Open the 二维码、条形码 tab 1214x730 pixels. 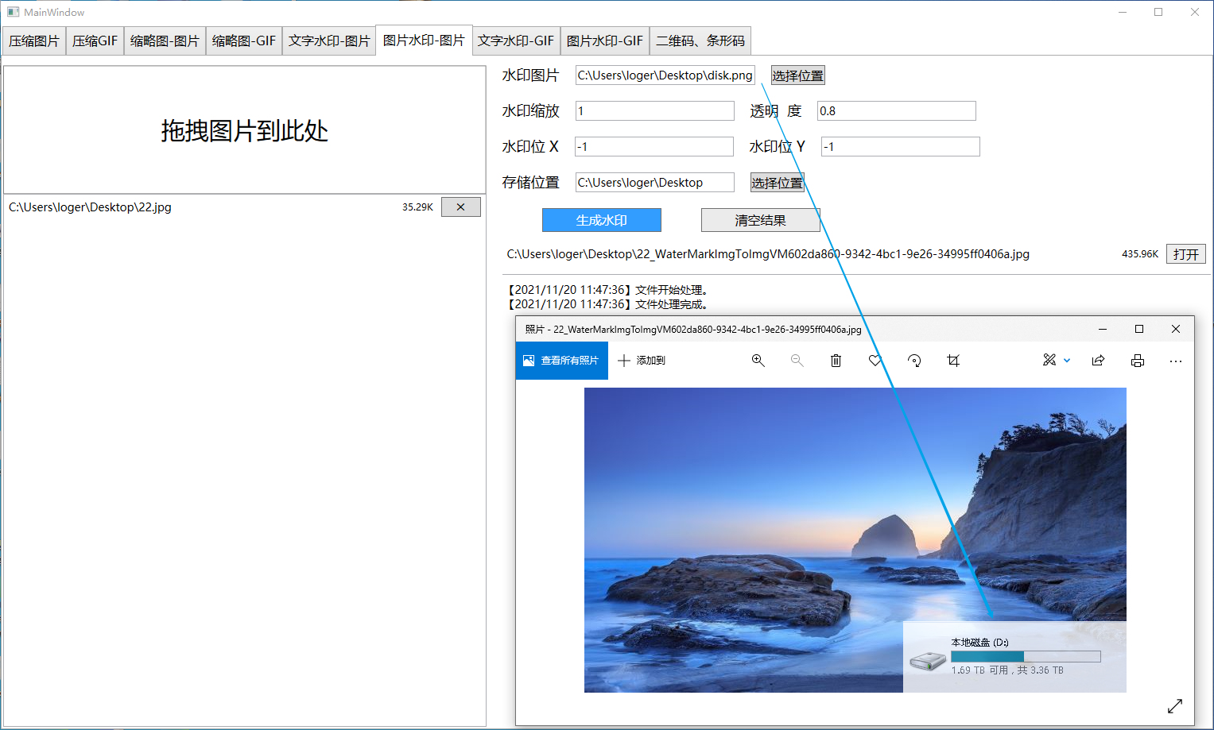tap(700, 41)
